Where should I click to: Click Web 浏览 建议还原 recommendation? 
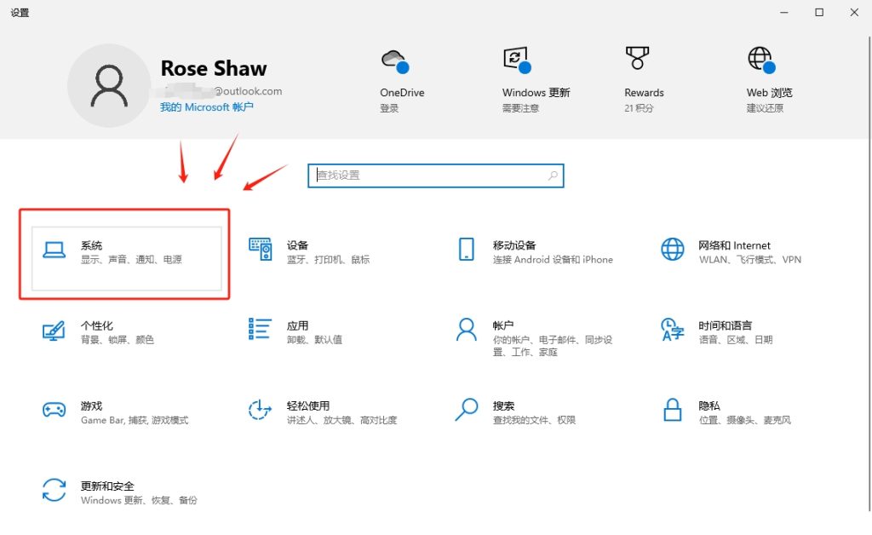point(765,108)
